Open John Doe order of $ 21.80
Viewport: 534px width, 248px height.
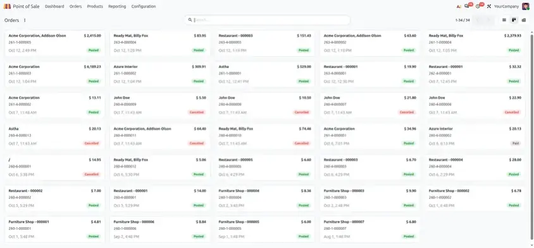coord(370,105)
